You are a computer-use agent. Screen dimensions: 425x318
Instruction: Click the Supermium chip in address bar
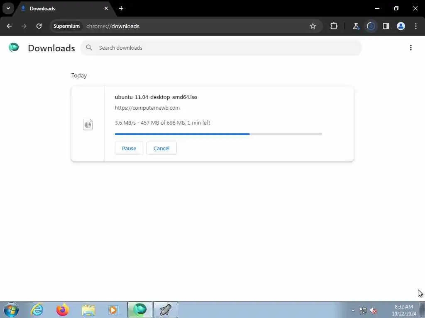[66, 26]
